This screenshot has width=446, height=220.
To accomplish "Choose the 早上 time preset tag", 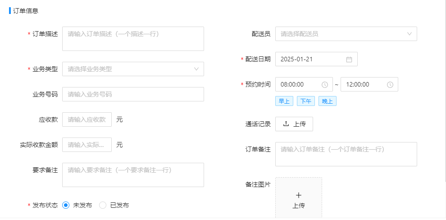I will click(x=284, y=101).
